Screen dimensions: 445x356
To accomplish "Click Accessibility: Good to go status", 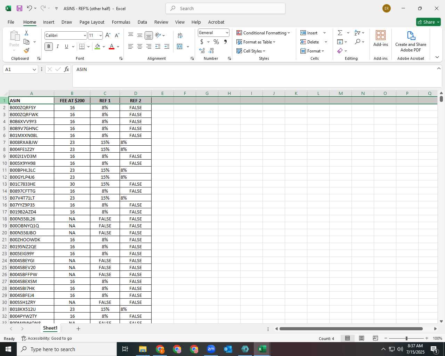I will (47, 338).
